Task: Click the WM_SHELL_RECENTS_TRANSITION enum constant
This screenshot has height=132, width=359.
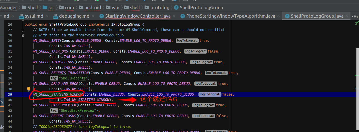Action: (x=61, y=73)
